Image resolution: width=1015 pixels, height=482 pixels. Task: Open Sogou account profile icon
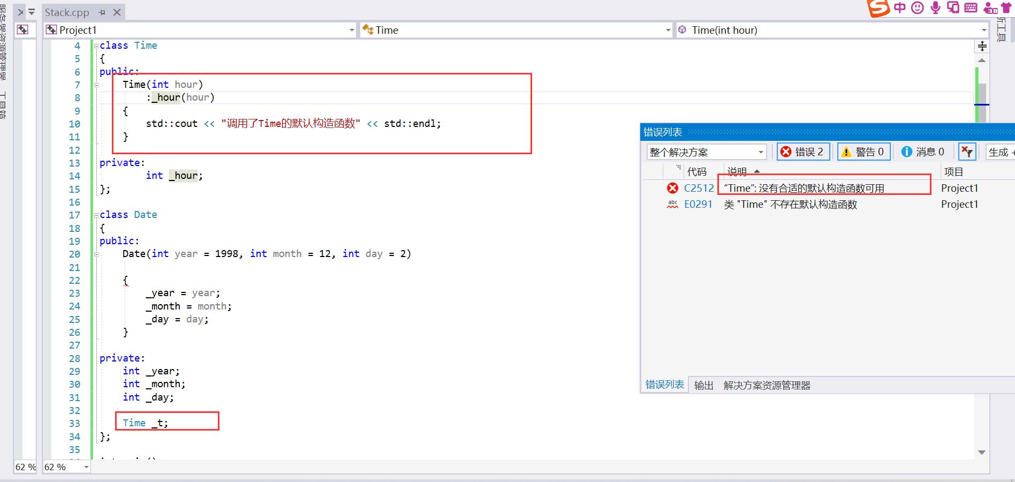pos(991,8)
